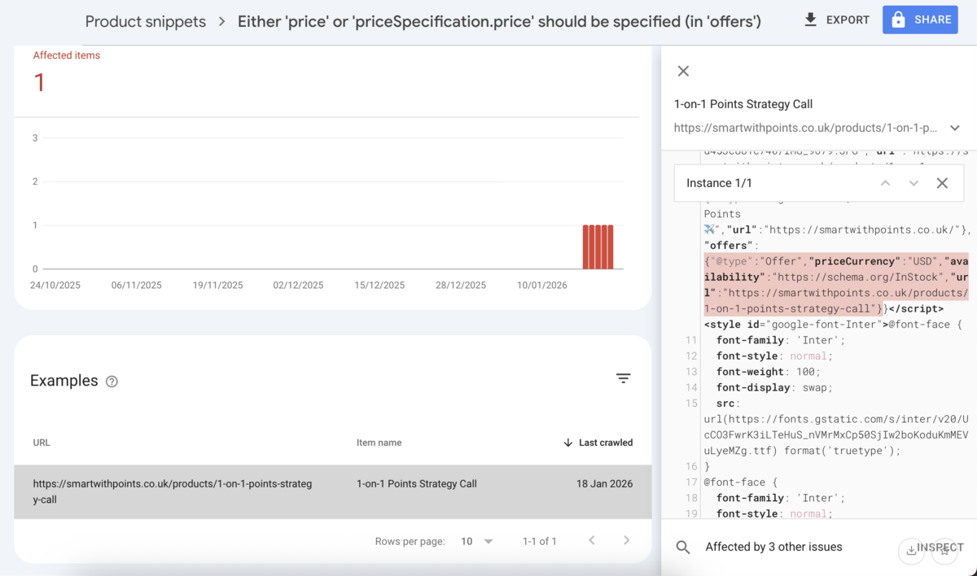Select the smartwithpoints example URL row
This screenshot has width=977, height=576.
(x=333, y=491)
